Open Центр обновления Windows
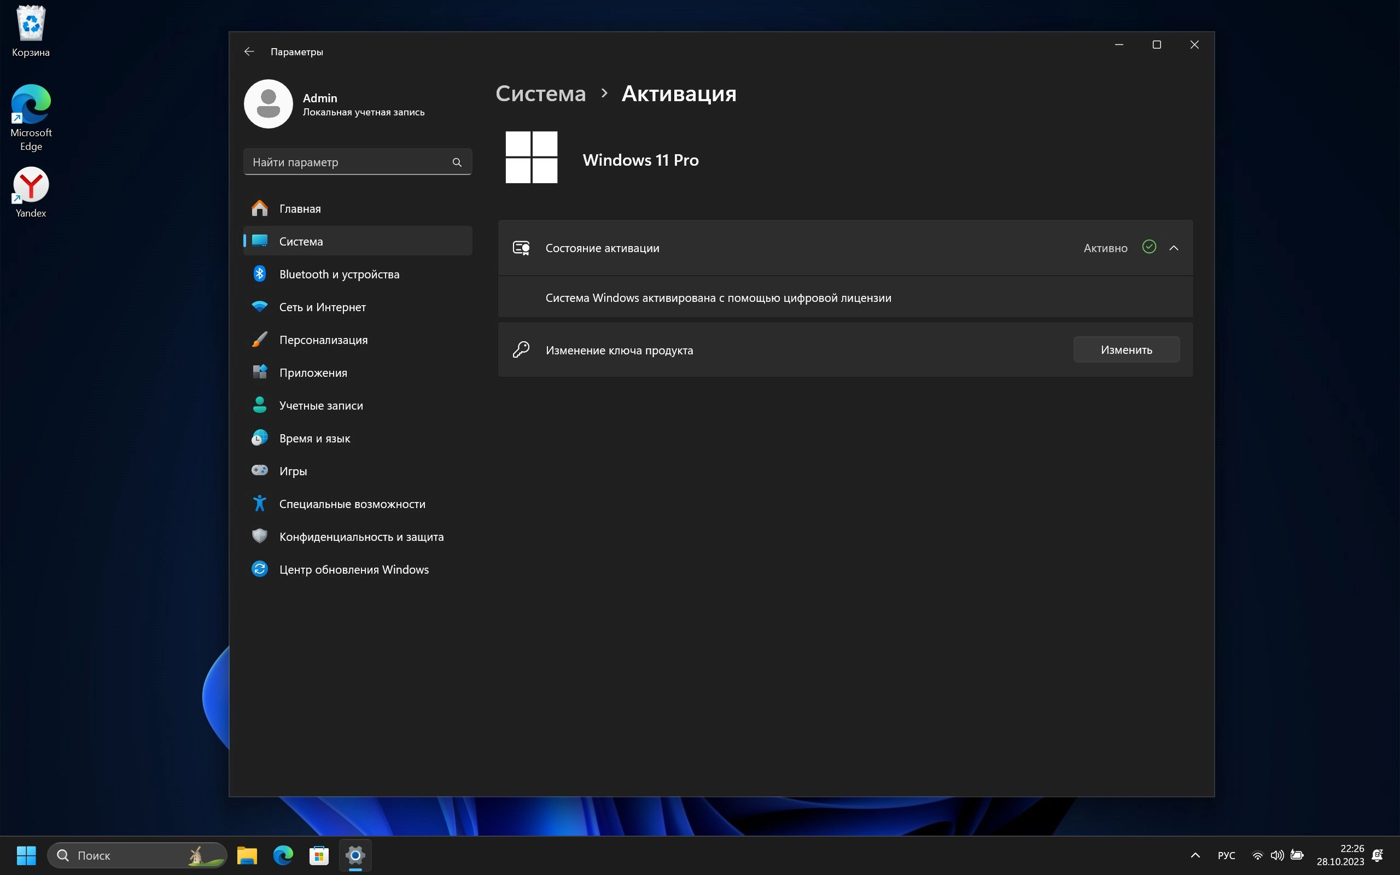 point(353,569)
